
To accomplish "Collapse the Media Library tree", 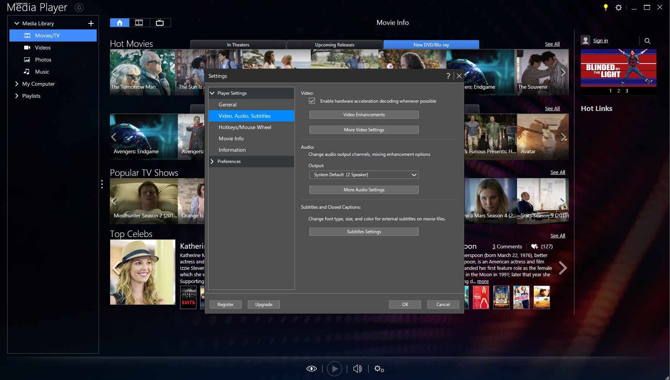I will (17, 23).
